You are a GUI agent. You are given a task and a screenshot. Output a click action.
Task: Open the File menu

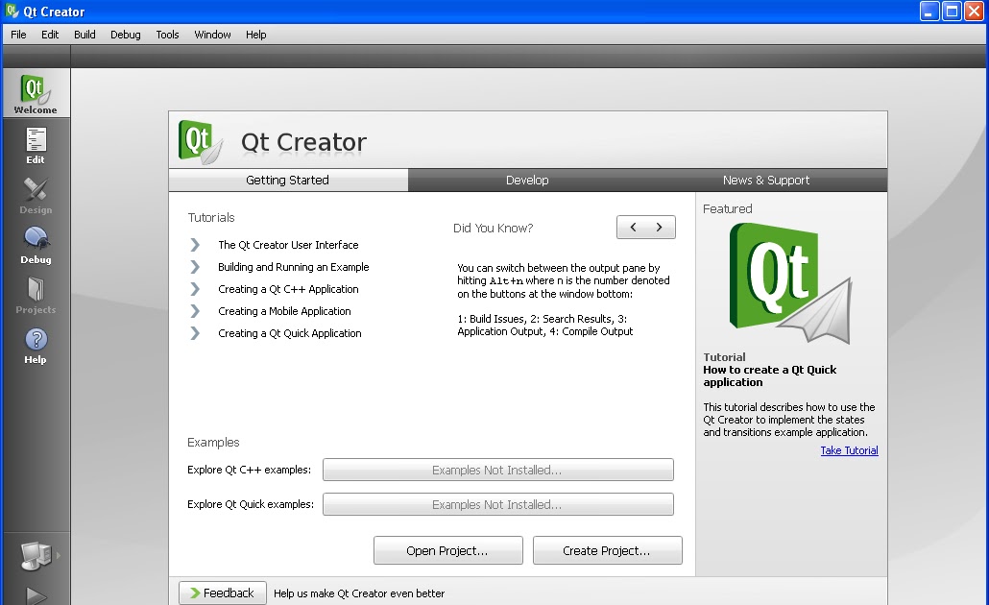point(18,35)
